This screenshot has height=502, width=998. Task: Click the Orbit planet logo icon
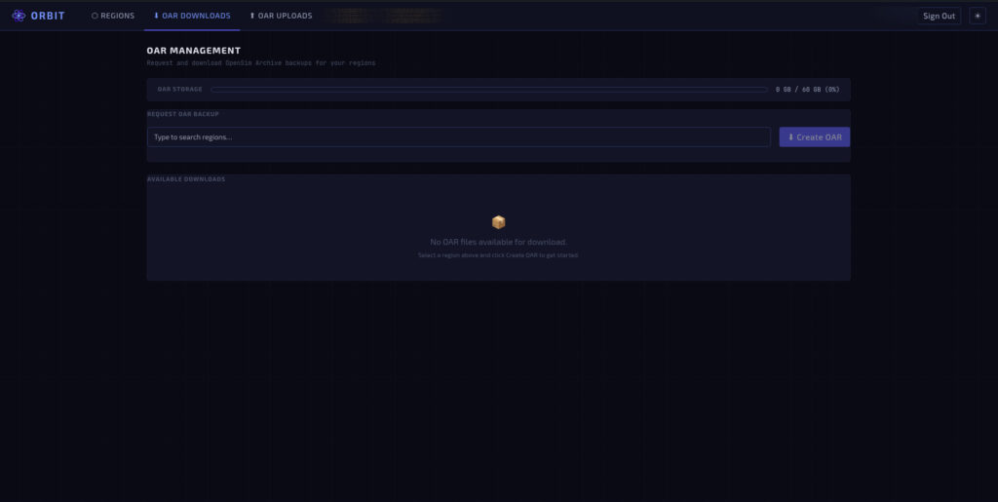coord(19,16)
